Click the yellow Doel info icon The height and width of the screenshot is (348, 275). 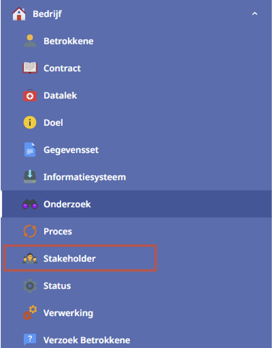coord(30,122)
